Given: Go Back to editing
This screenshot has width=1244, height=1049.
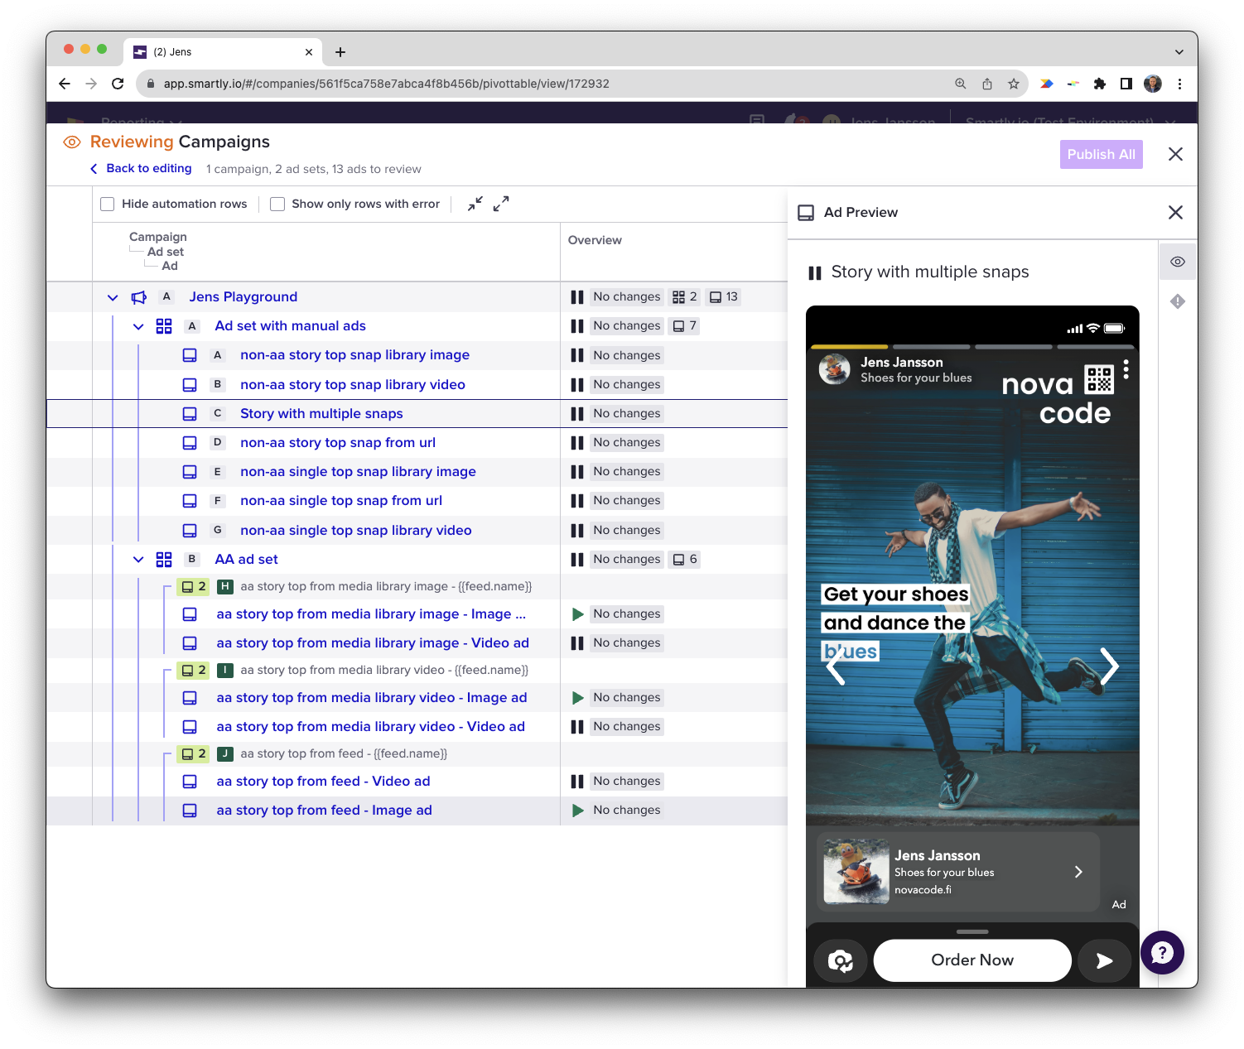Looking at the screenshot, I should click(x=141, y=169).
